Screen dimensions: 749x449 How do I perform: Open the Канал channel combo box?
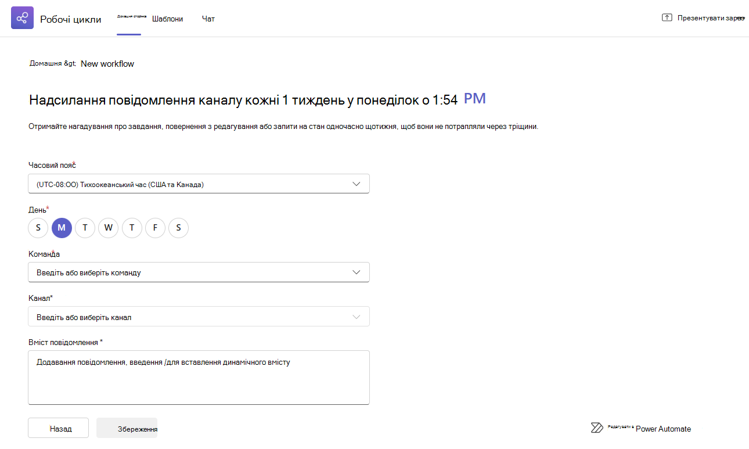pos(199,317)
